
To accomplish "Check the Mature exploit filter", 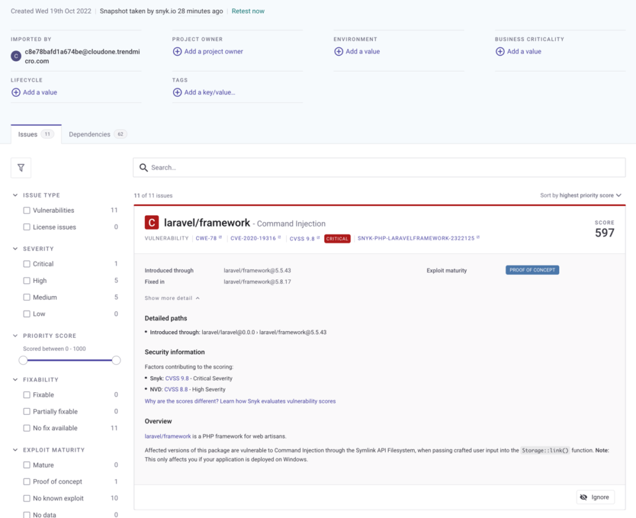I will click(26, 465).
